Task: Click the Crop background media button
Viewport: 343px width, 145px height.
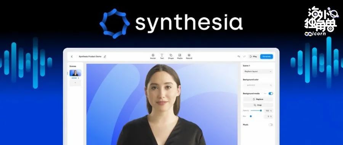Action: click(x=258, y=105)
